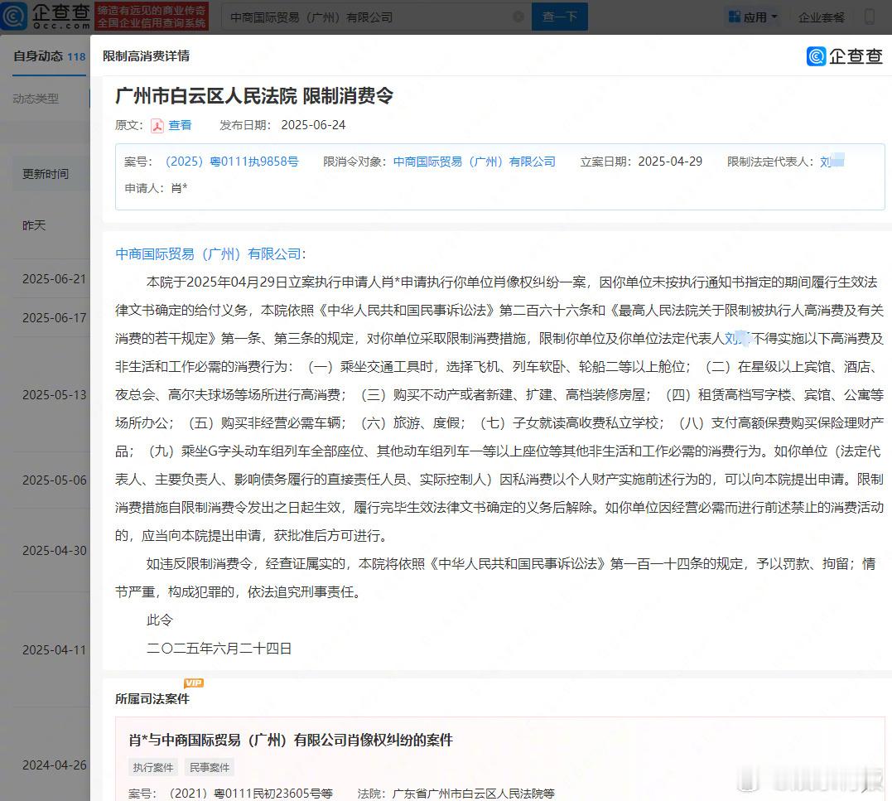Click the 更新时间 column header
Screen dimensions: 892x801
point(46,173)
